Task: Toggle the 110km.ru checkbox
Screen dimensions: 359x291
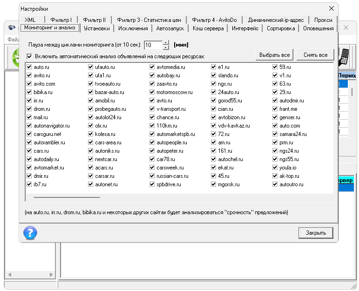Action: tap(152, 125)
